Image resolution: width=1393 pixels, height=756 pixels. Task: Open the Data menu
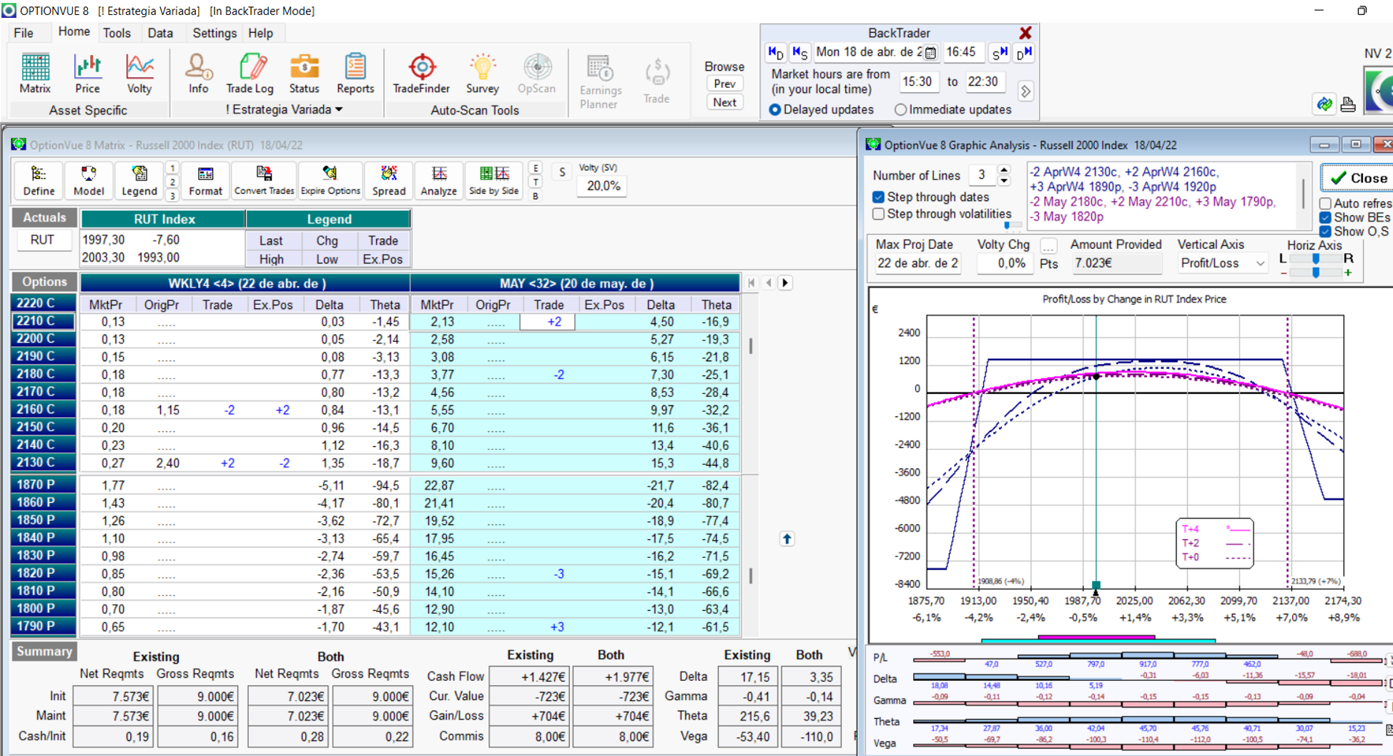[160, 33]
